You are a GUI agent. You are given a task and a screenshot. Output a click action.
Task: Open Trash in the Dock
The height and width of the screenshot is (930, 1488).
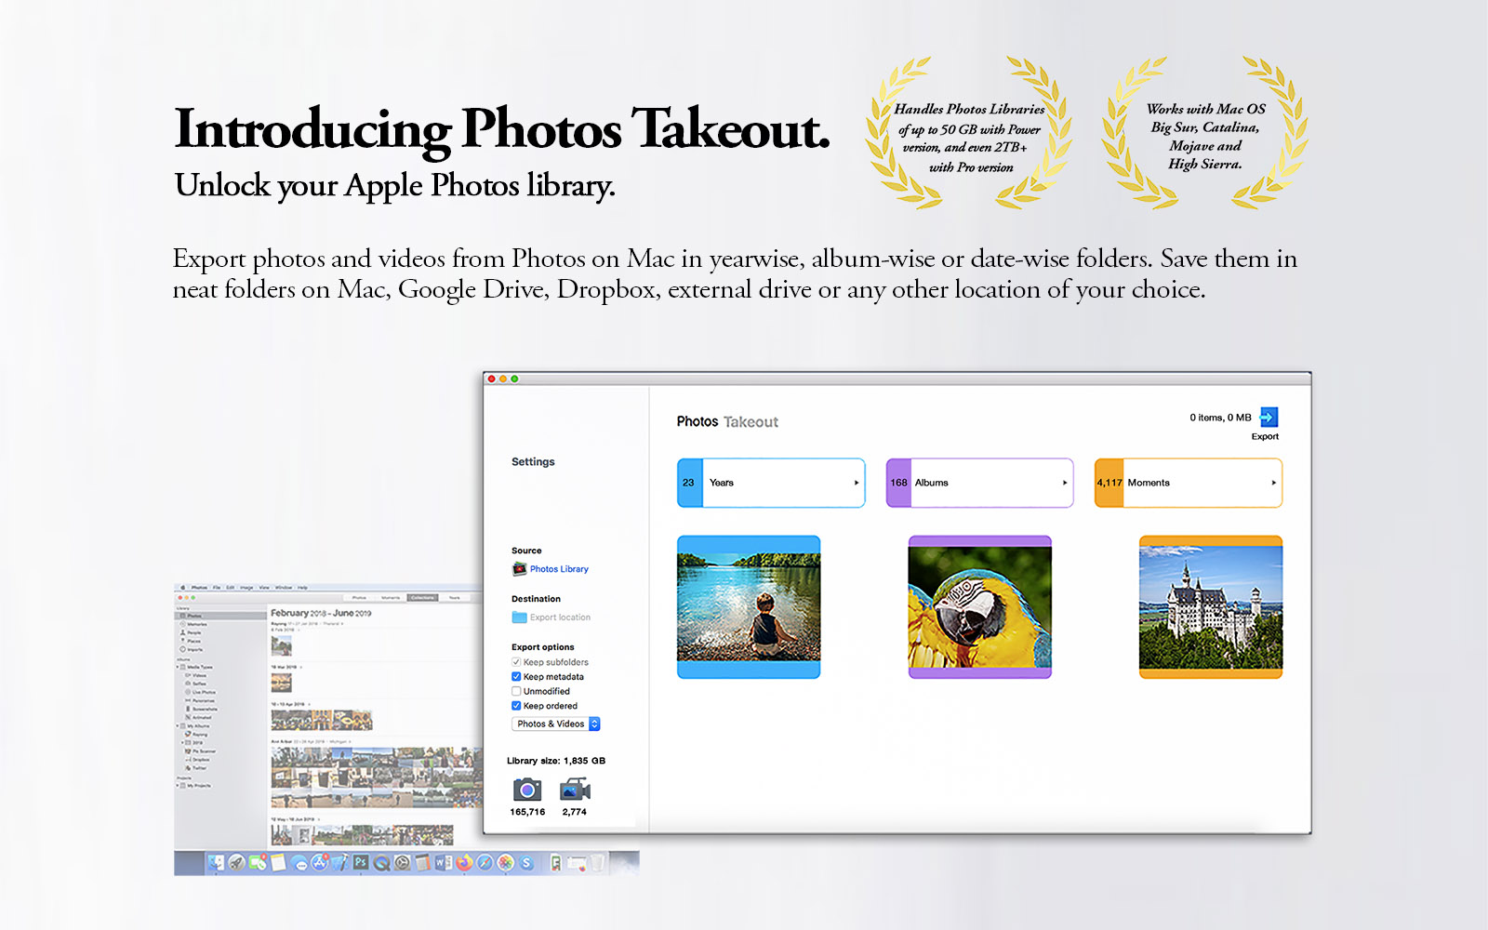(597, 862)
